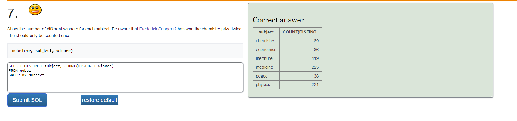
Task: Grab the resize handle of the SQL textarea
Action: tap(241, 90)
